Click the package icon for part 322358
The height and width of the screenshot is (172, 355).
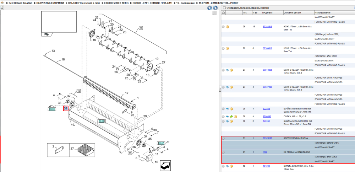(231, 109)
